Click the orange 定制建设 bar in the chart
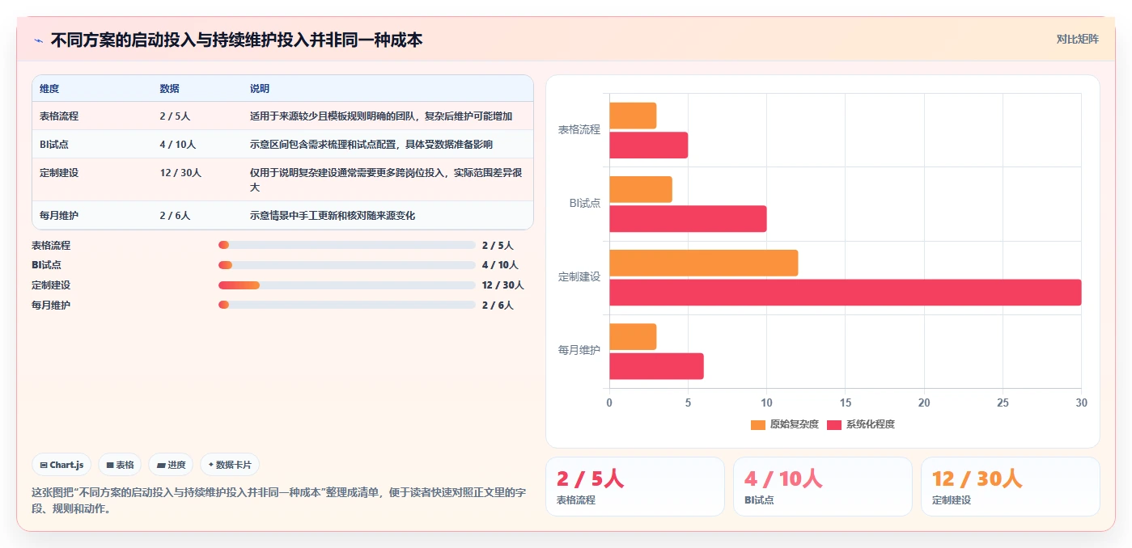Image resolution: width=1132 pixels, height=548 pixels. 703,263
